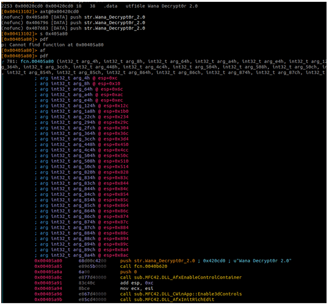Image resolution: width=329 pixels, height=305 pixels.
Task: Click the arg_22ch @ esp+0x234 line
Action: tap(82, 117)
